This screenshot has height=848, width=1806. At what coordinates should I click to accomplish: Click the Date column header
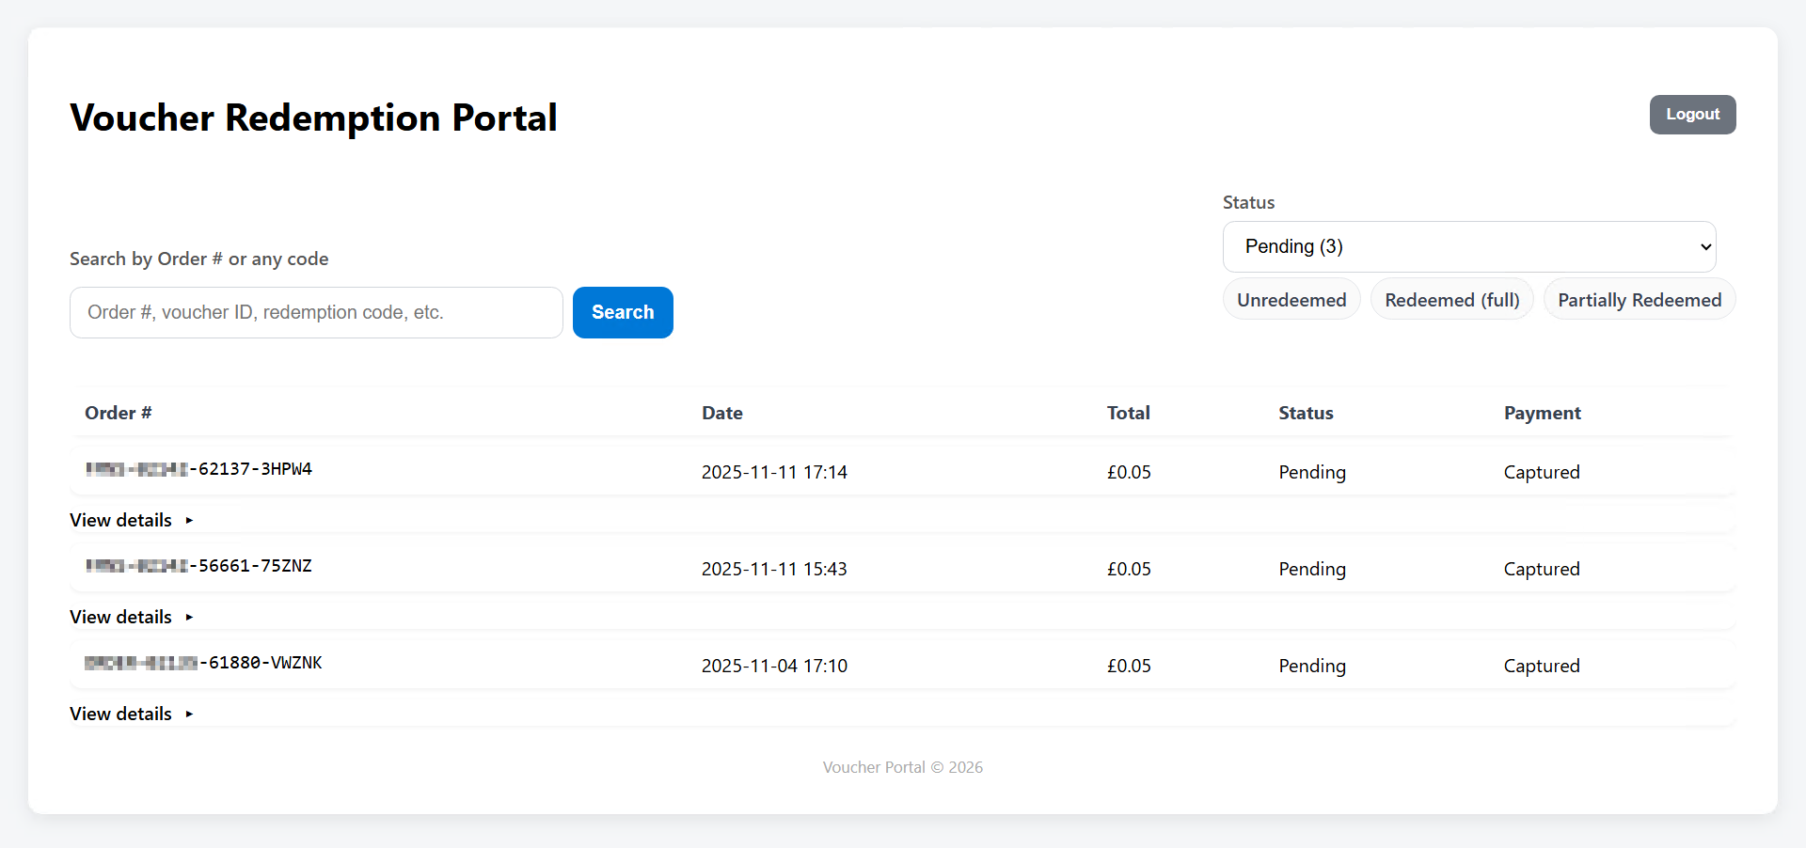pyautogui.click(x=721, y=413)
